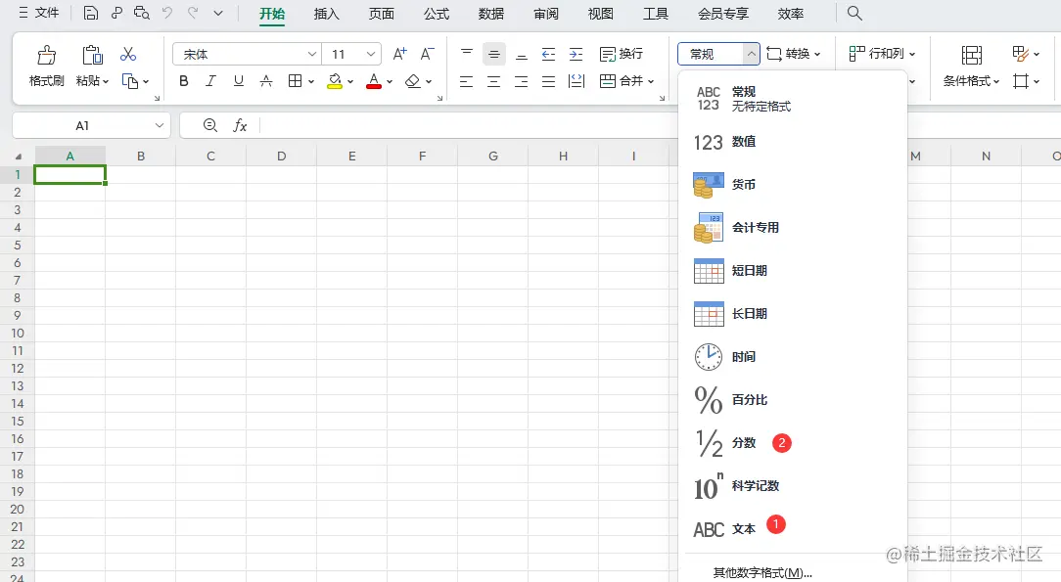
Task: Click the Insert Function fx icon
Action: [240, 126]
